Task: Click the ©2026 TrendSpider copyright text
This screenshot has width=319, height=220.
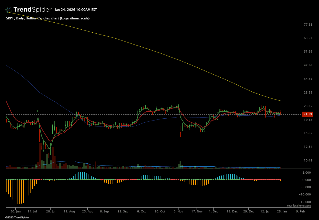Action: [17, 217]
